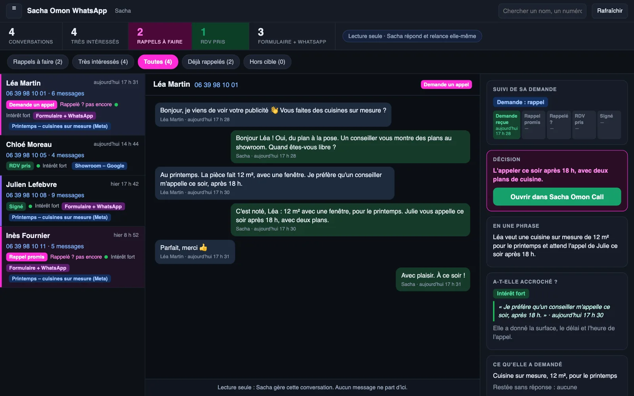
Task: Click Ouvrir dans Sacha Omon Call
Action: 557,197
